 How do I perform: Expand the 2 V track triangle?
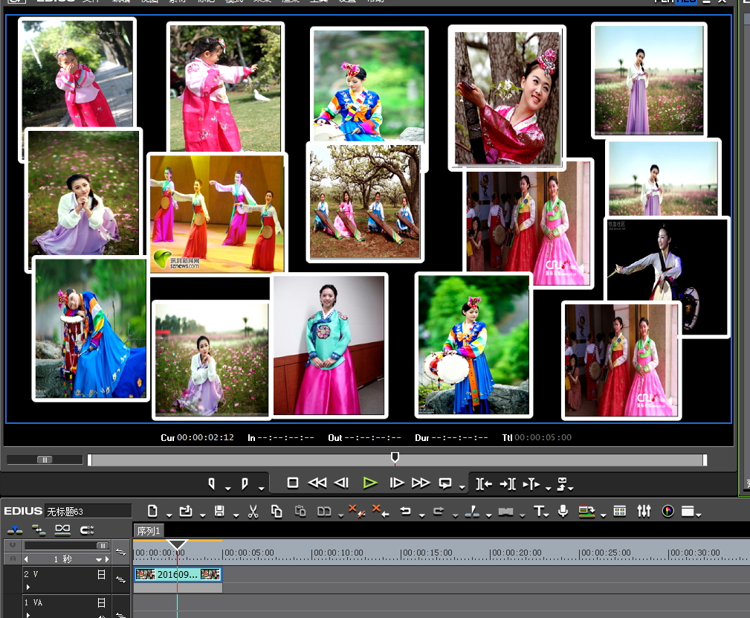(28, 587)
